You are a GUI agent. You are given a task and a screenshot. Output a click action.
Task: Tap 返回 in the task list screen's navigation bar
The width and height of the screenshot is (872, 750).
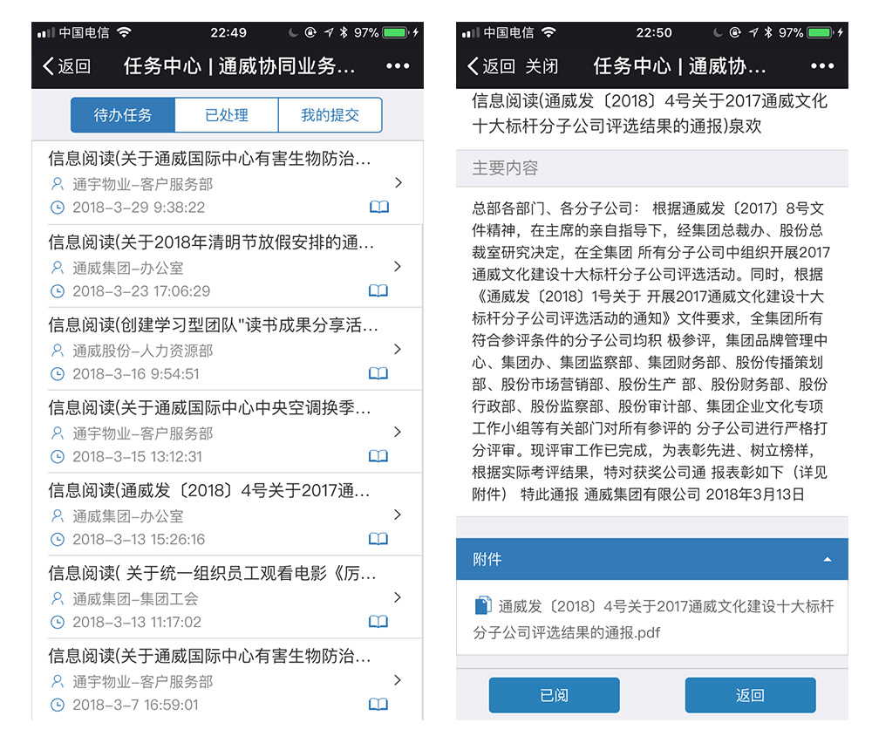(x=67, y=66)
